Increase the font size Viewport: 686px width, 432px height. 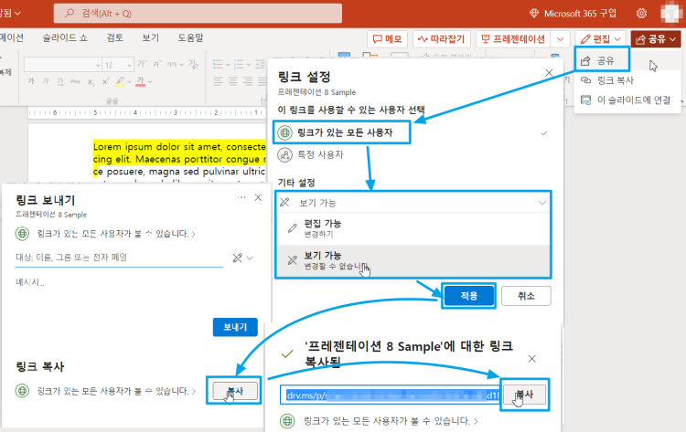point(142,64)
